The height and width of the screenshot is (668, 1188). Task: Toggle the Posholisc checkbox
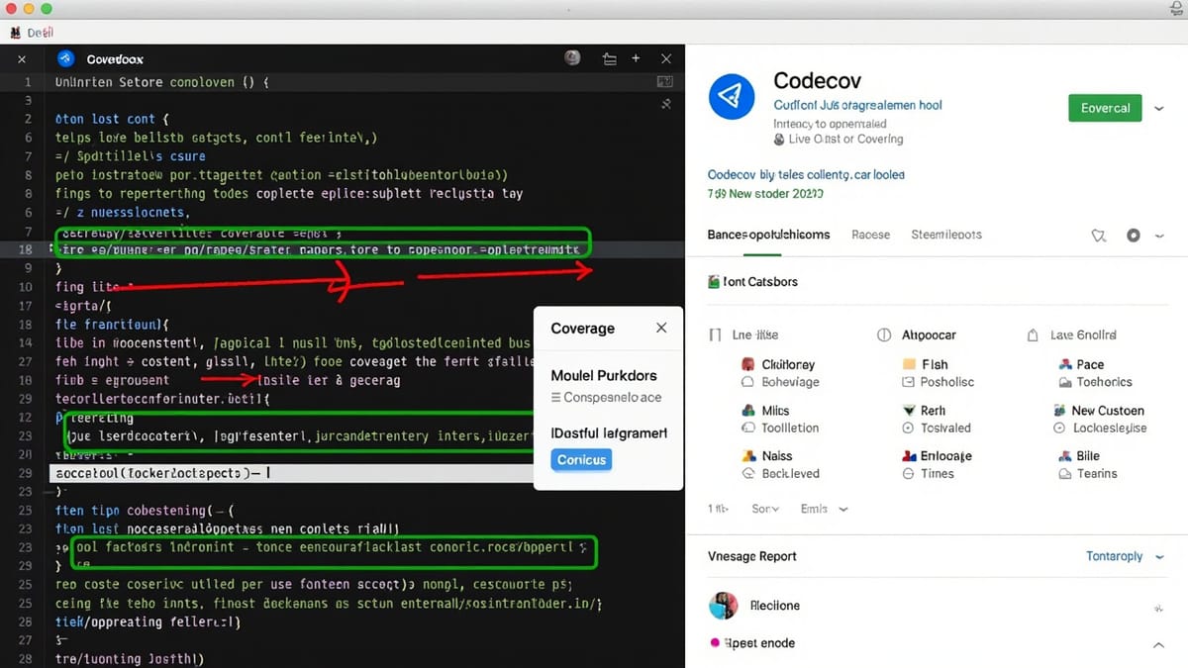point(909,382)
